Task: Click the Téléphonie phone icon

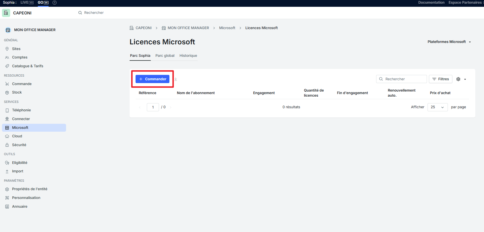Action: [x=7, y=110]
